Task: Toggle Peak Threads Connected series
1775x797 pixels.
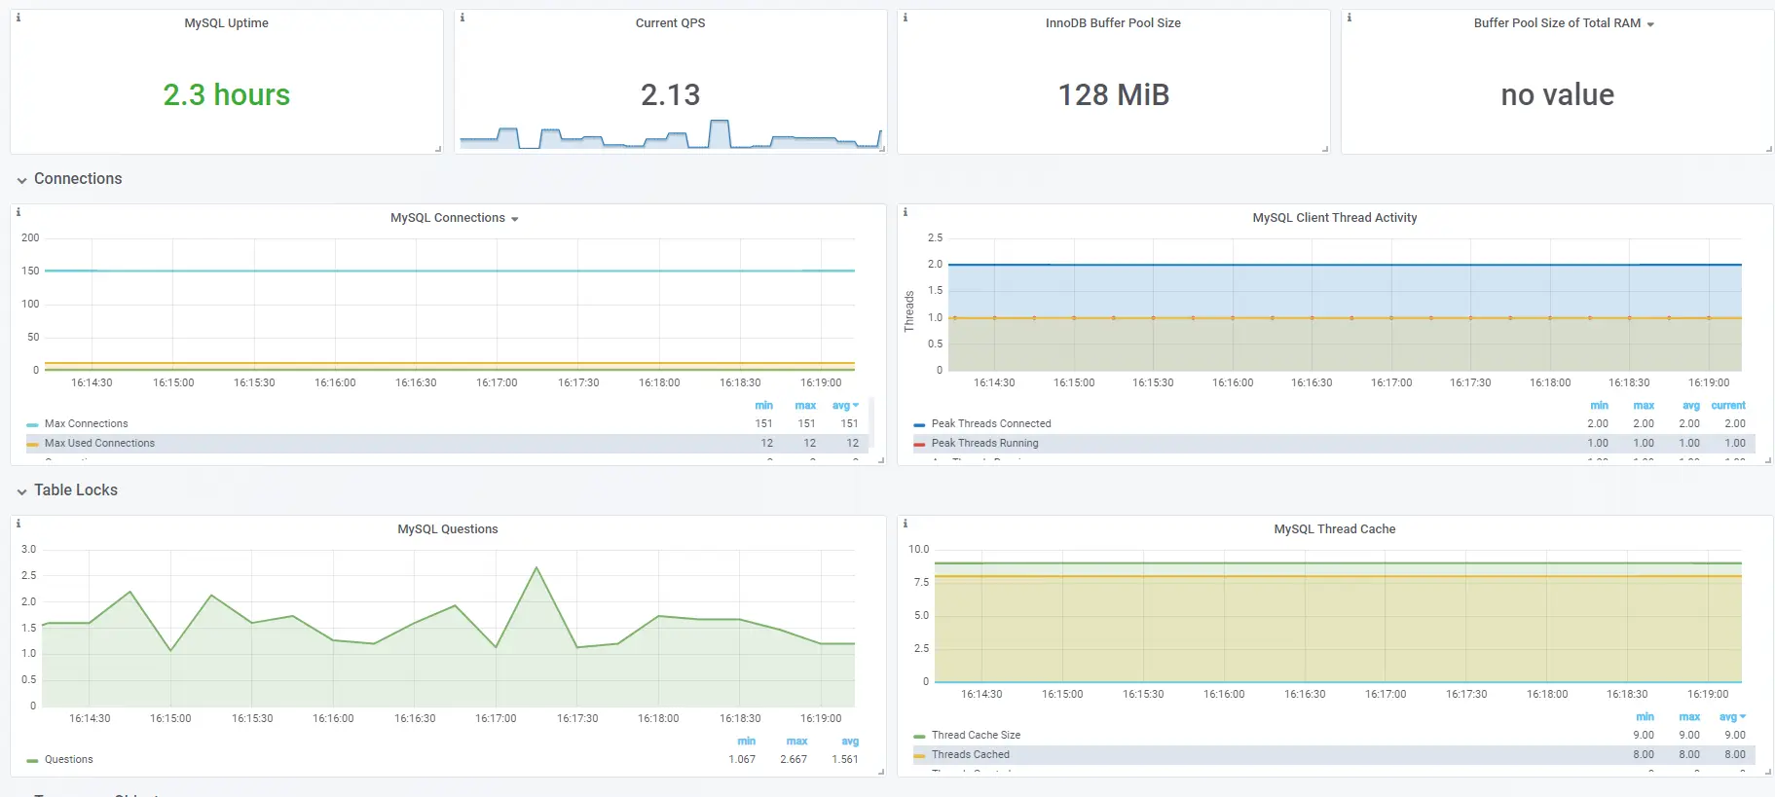Action: (x=991, y=424)
